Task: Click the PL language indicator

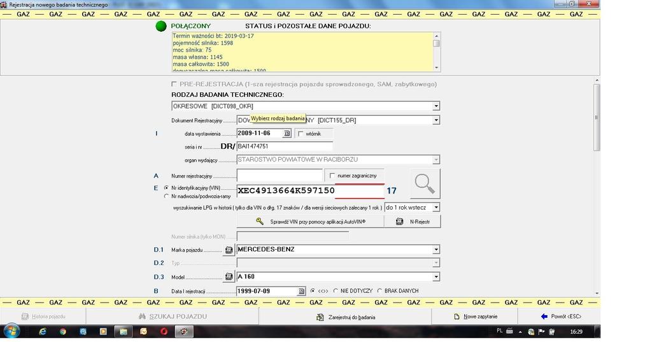Action: tap(499, 331)
